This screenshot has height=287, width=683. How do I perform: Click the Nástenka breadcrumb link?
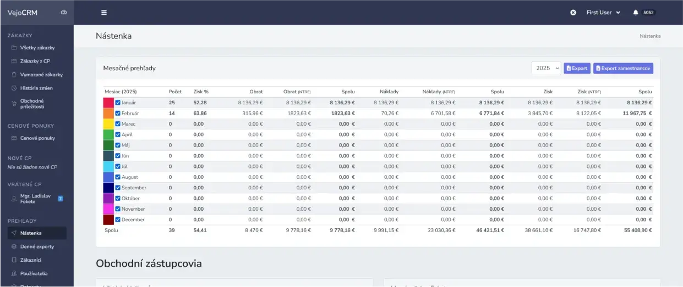[650, 36]
